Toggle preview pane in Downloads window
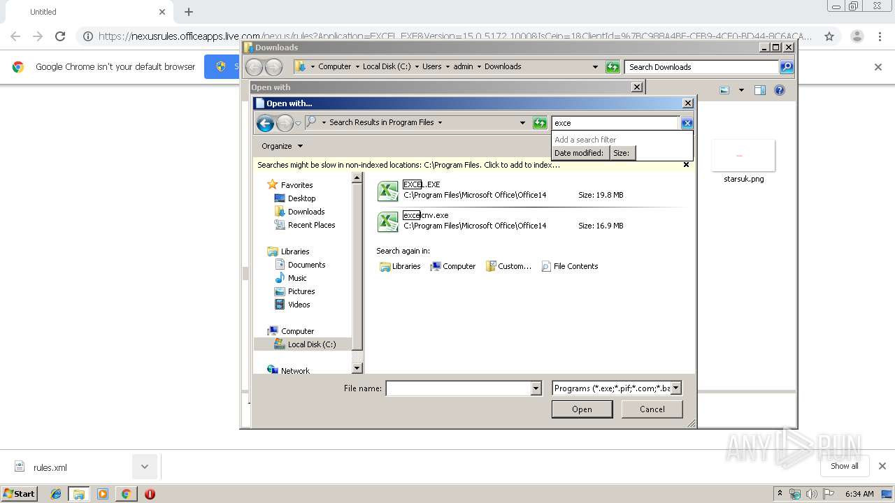 (x=760, y=90)
